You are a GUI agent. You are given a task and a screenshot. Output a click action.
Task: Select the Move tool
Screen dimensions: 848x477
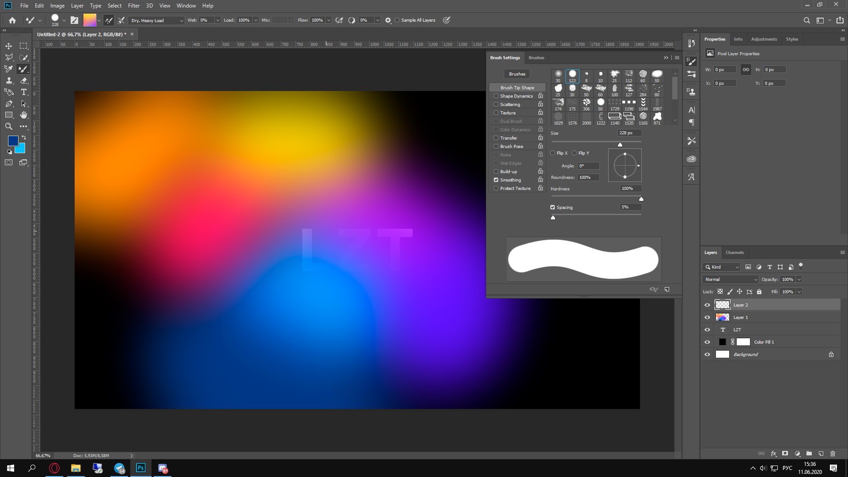(9, 46)
